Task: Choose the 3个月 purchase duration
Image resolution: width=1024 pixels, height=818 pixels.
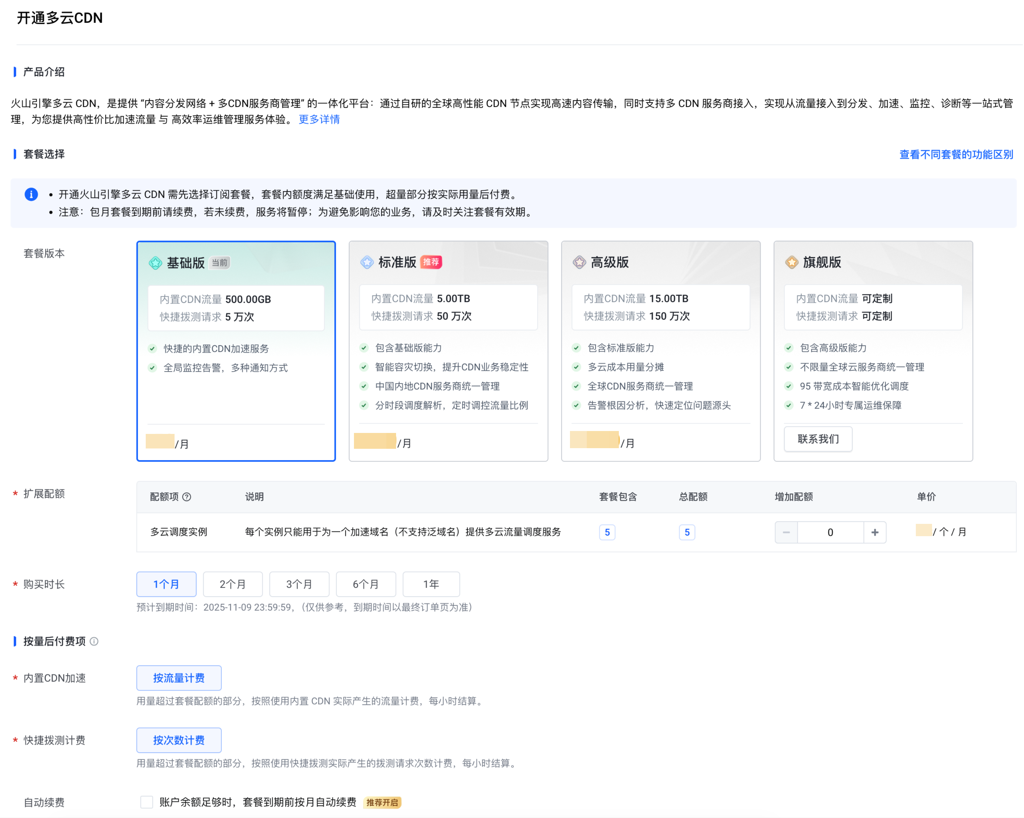Action: click(299, 585)
